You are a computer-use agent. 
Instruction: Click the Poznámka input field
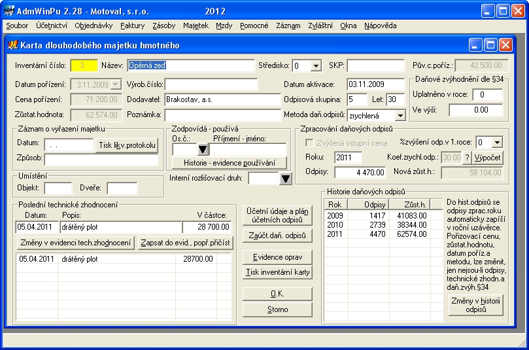coord(223,114)
